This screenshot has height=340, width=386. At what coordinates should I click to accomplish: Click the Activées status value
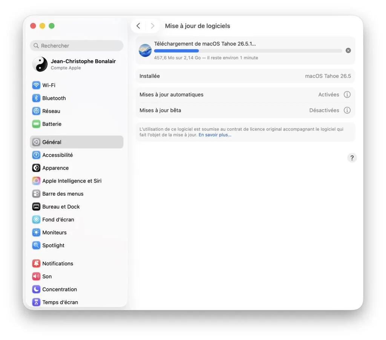(x=328, y=95)
